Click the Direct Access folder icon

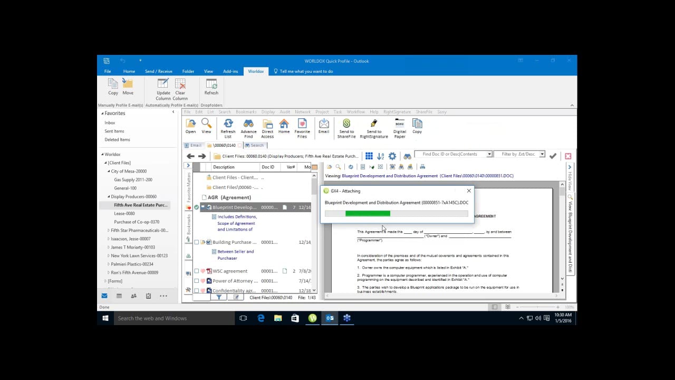click(x=267, y=123)
